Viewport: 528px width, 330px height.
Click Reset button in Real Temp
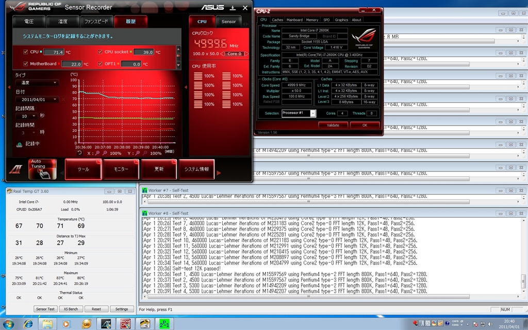pos(96,309)
